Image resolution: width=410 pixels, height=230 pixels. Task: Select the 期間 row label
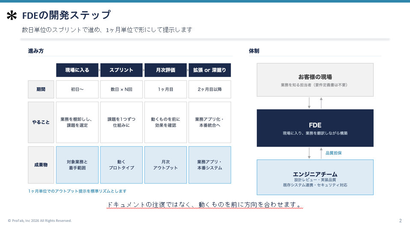(x=41, y=89)
